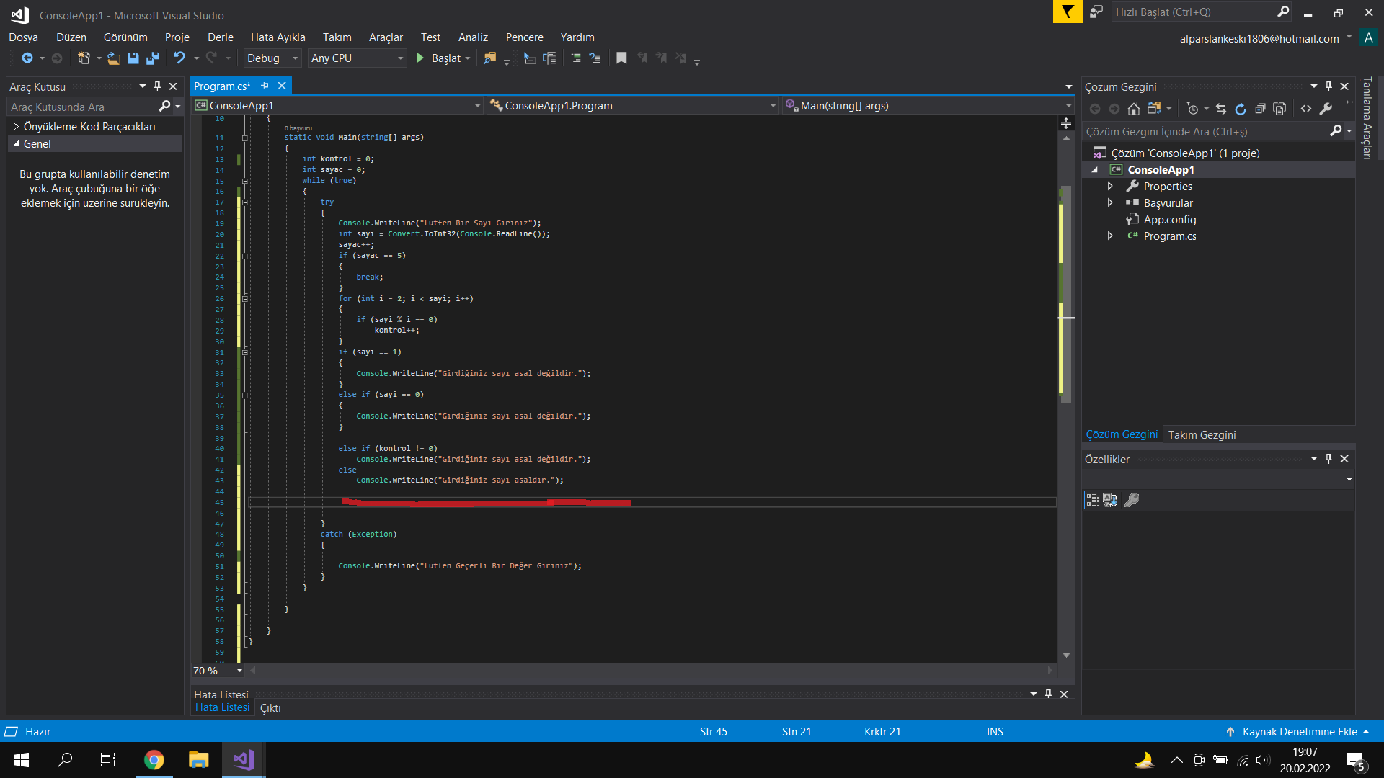Click the Open File folder icon
This screenshot has width=1384, height=778.
tap(114, 58)
